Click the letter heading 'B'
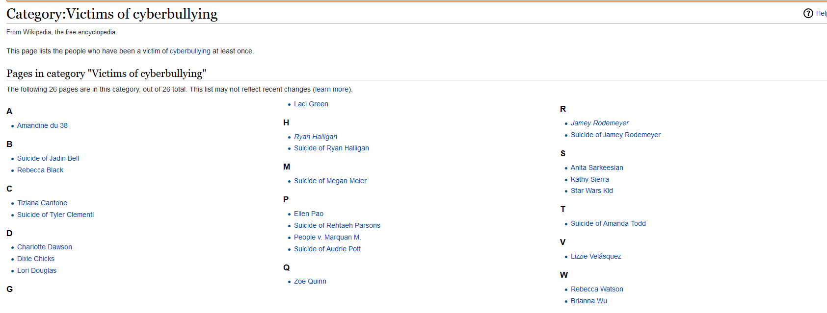The width and height of the screenshot is (827, 313). (x=9, y=144)
